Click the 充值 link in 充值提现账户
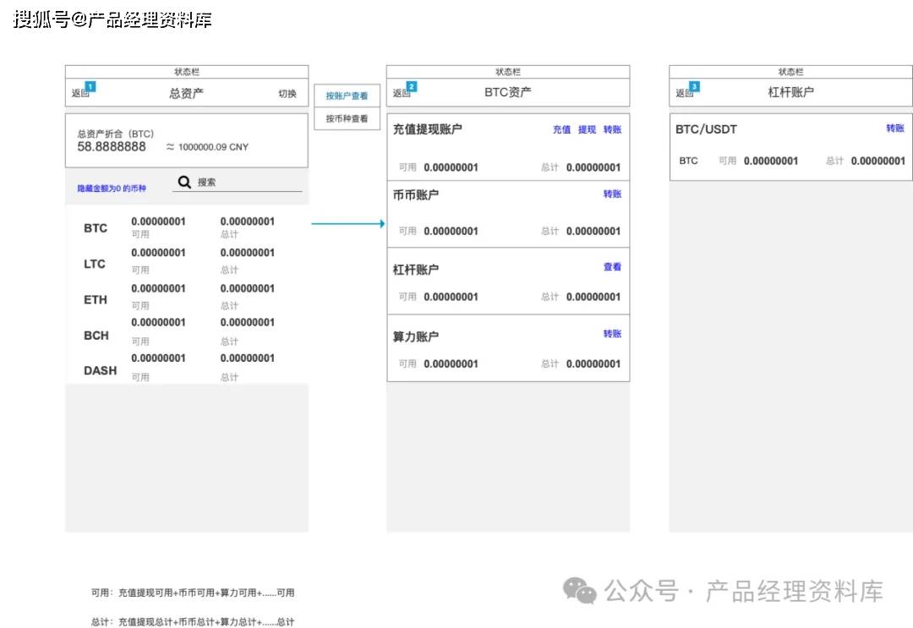 (561, 129)
